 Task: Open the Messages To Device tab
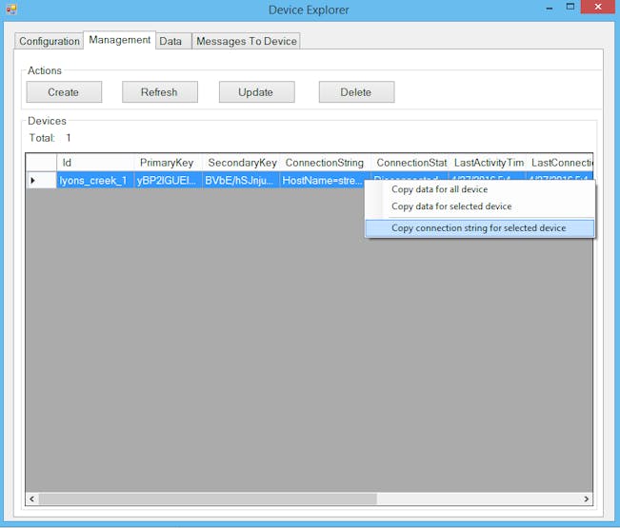246,41
